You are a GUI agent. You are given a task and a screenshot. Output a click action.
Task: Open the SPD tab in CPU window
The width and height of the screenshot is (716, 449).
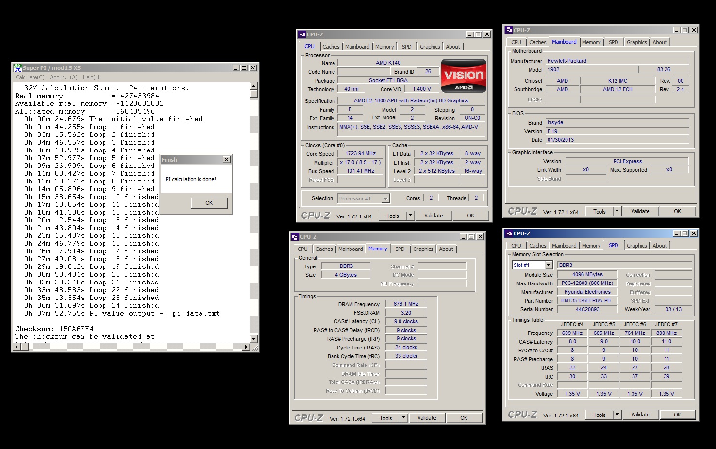coord(407,47)
